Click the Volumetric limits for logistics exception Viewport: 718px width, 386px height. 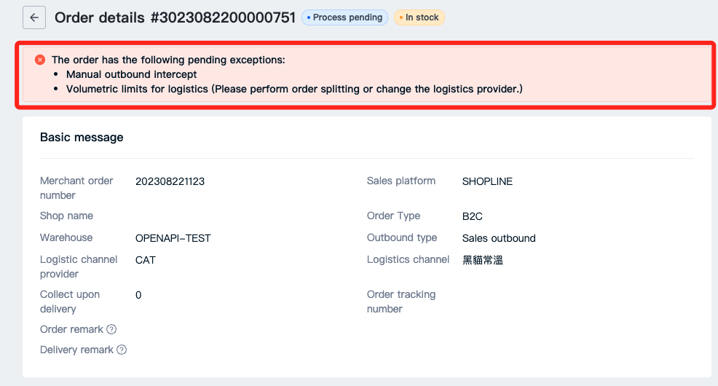pyautogui.click(x=294, y=89)
